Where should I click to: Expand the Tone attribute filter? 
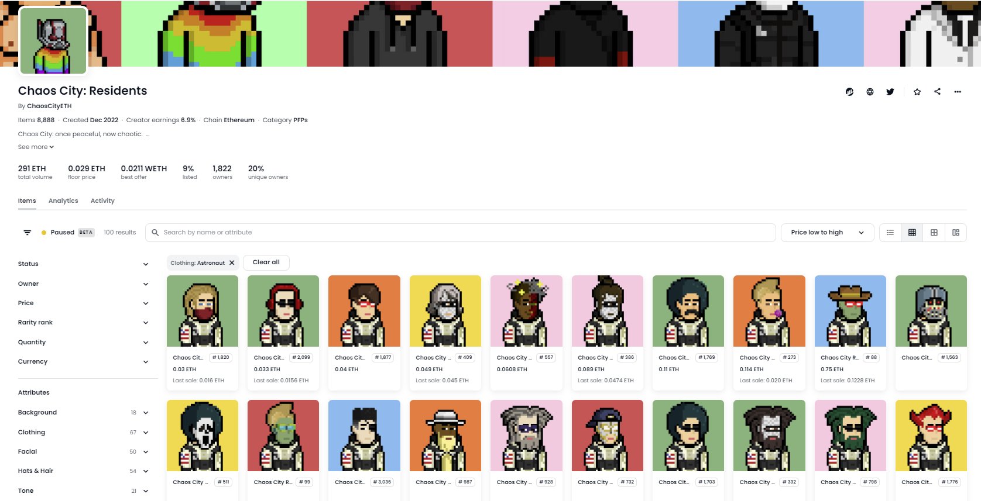pyautogui.click(x=83, y=491)
